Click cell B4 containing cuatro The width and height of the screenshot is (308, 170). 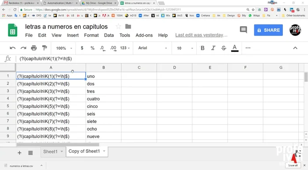point(103,99)
